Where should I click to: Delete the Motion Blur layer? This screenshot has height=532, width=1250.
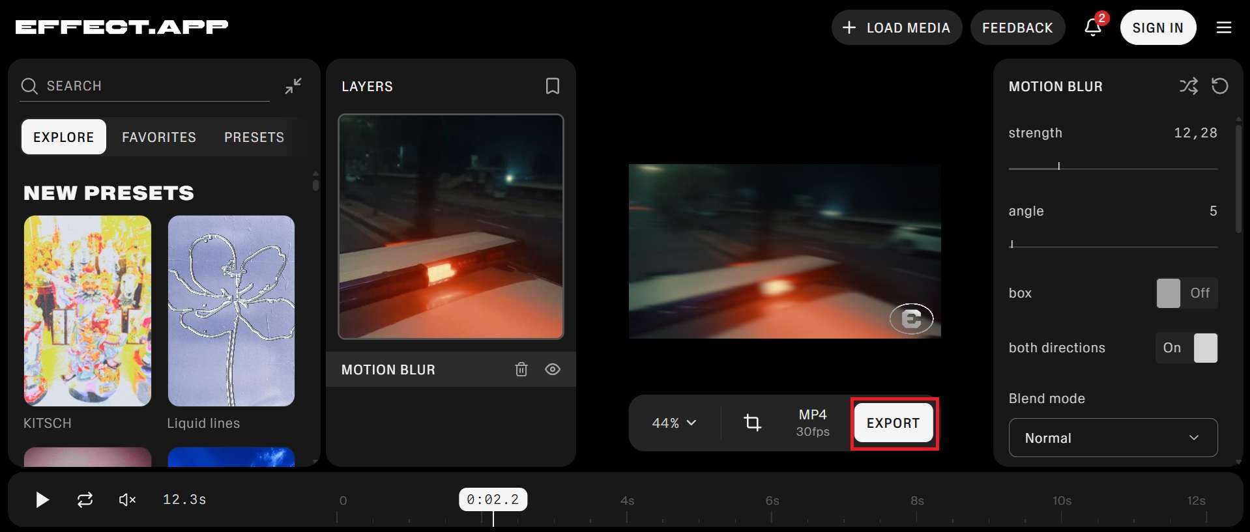point(521,369)
